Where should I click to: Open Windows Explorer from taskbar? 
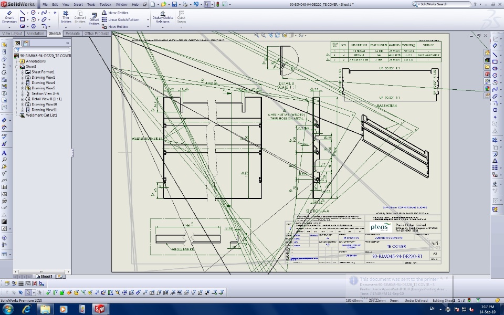click(x=45, y=309)
